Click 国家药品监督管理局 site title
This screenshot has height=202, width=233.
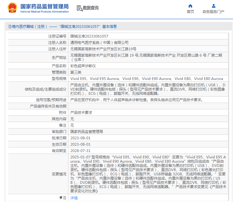tap(44, 6)
